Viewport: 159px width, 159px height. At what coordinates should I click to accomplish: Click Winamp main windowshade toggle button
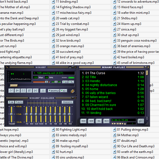coord(73,67)
